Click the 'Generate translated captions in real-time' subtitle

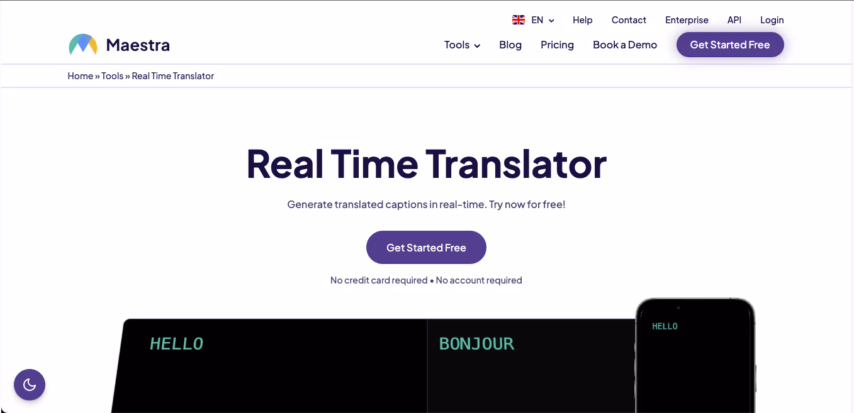[426, 204]
